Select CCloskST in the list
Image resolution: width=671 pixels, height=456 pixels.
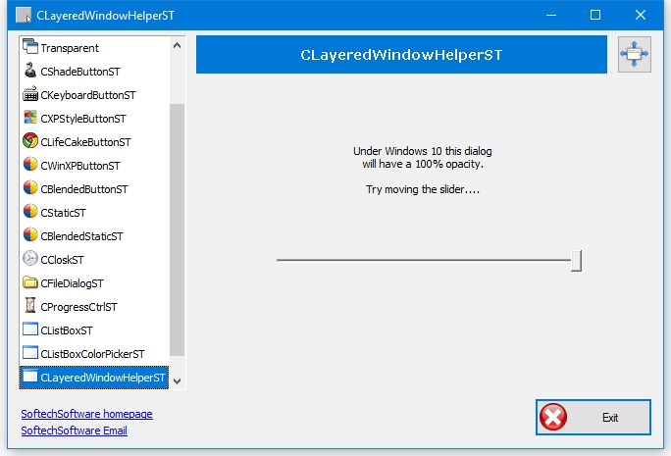(94, 259)
